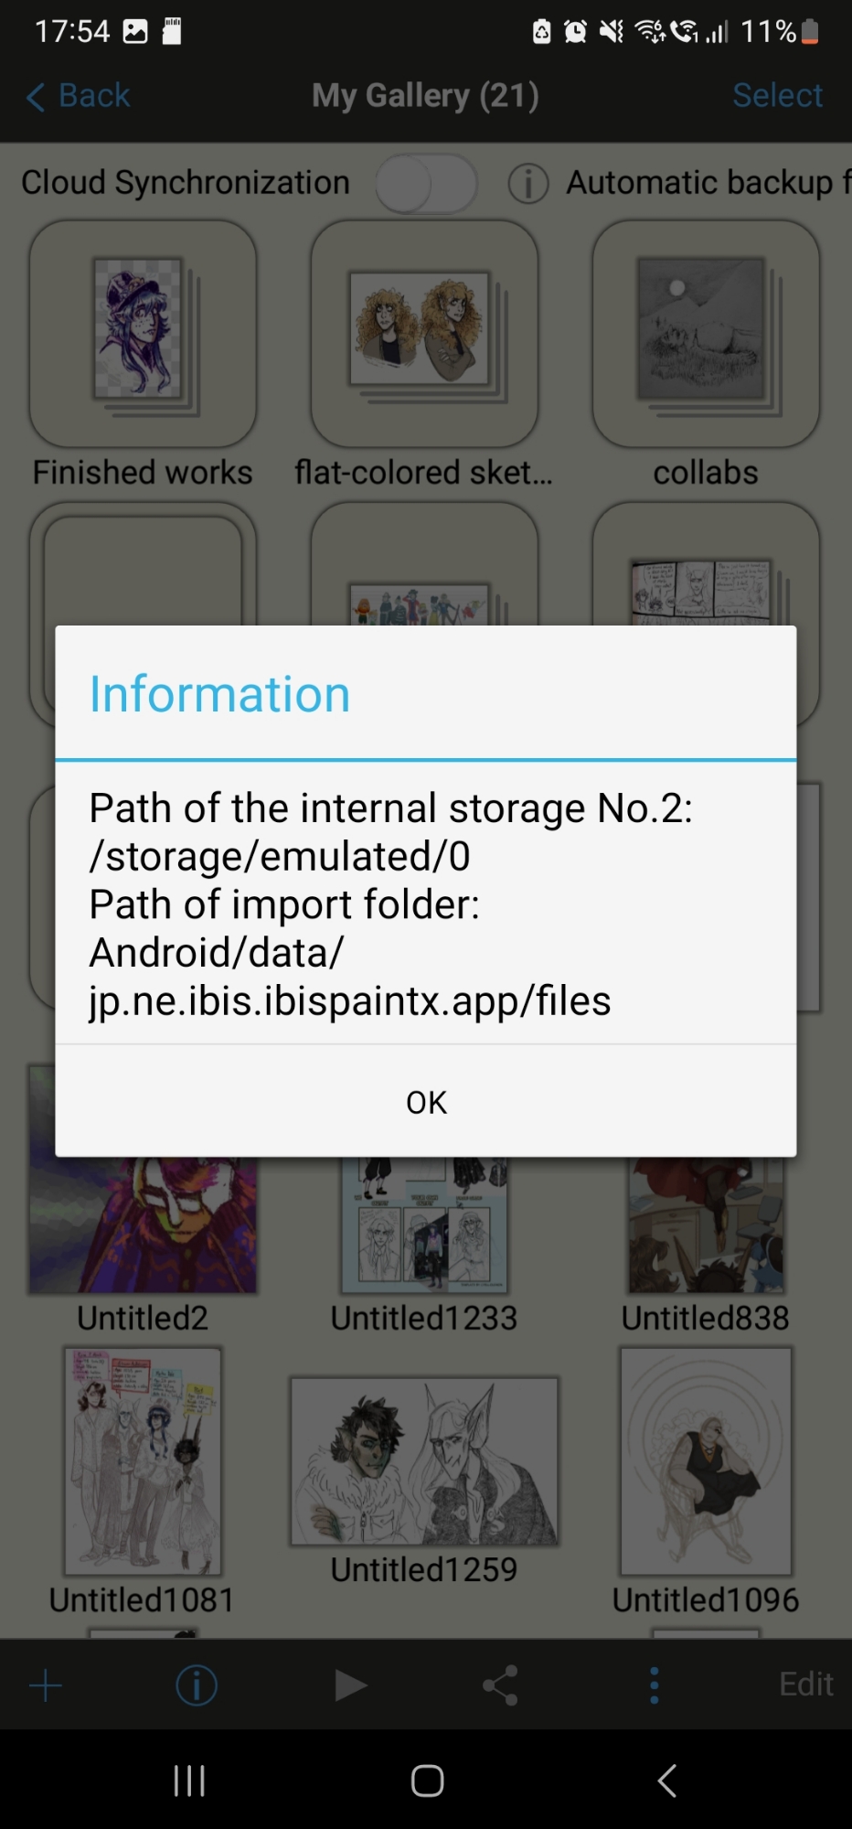Viewport: 852px width, 1829px height.
Task: Open Android recent apps button
Action: (x=189, y=1781)
